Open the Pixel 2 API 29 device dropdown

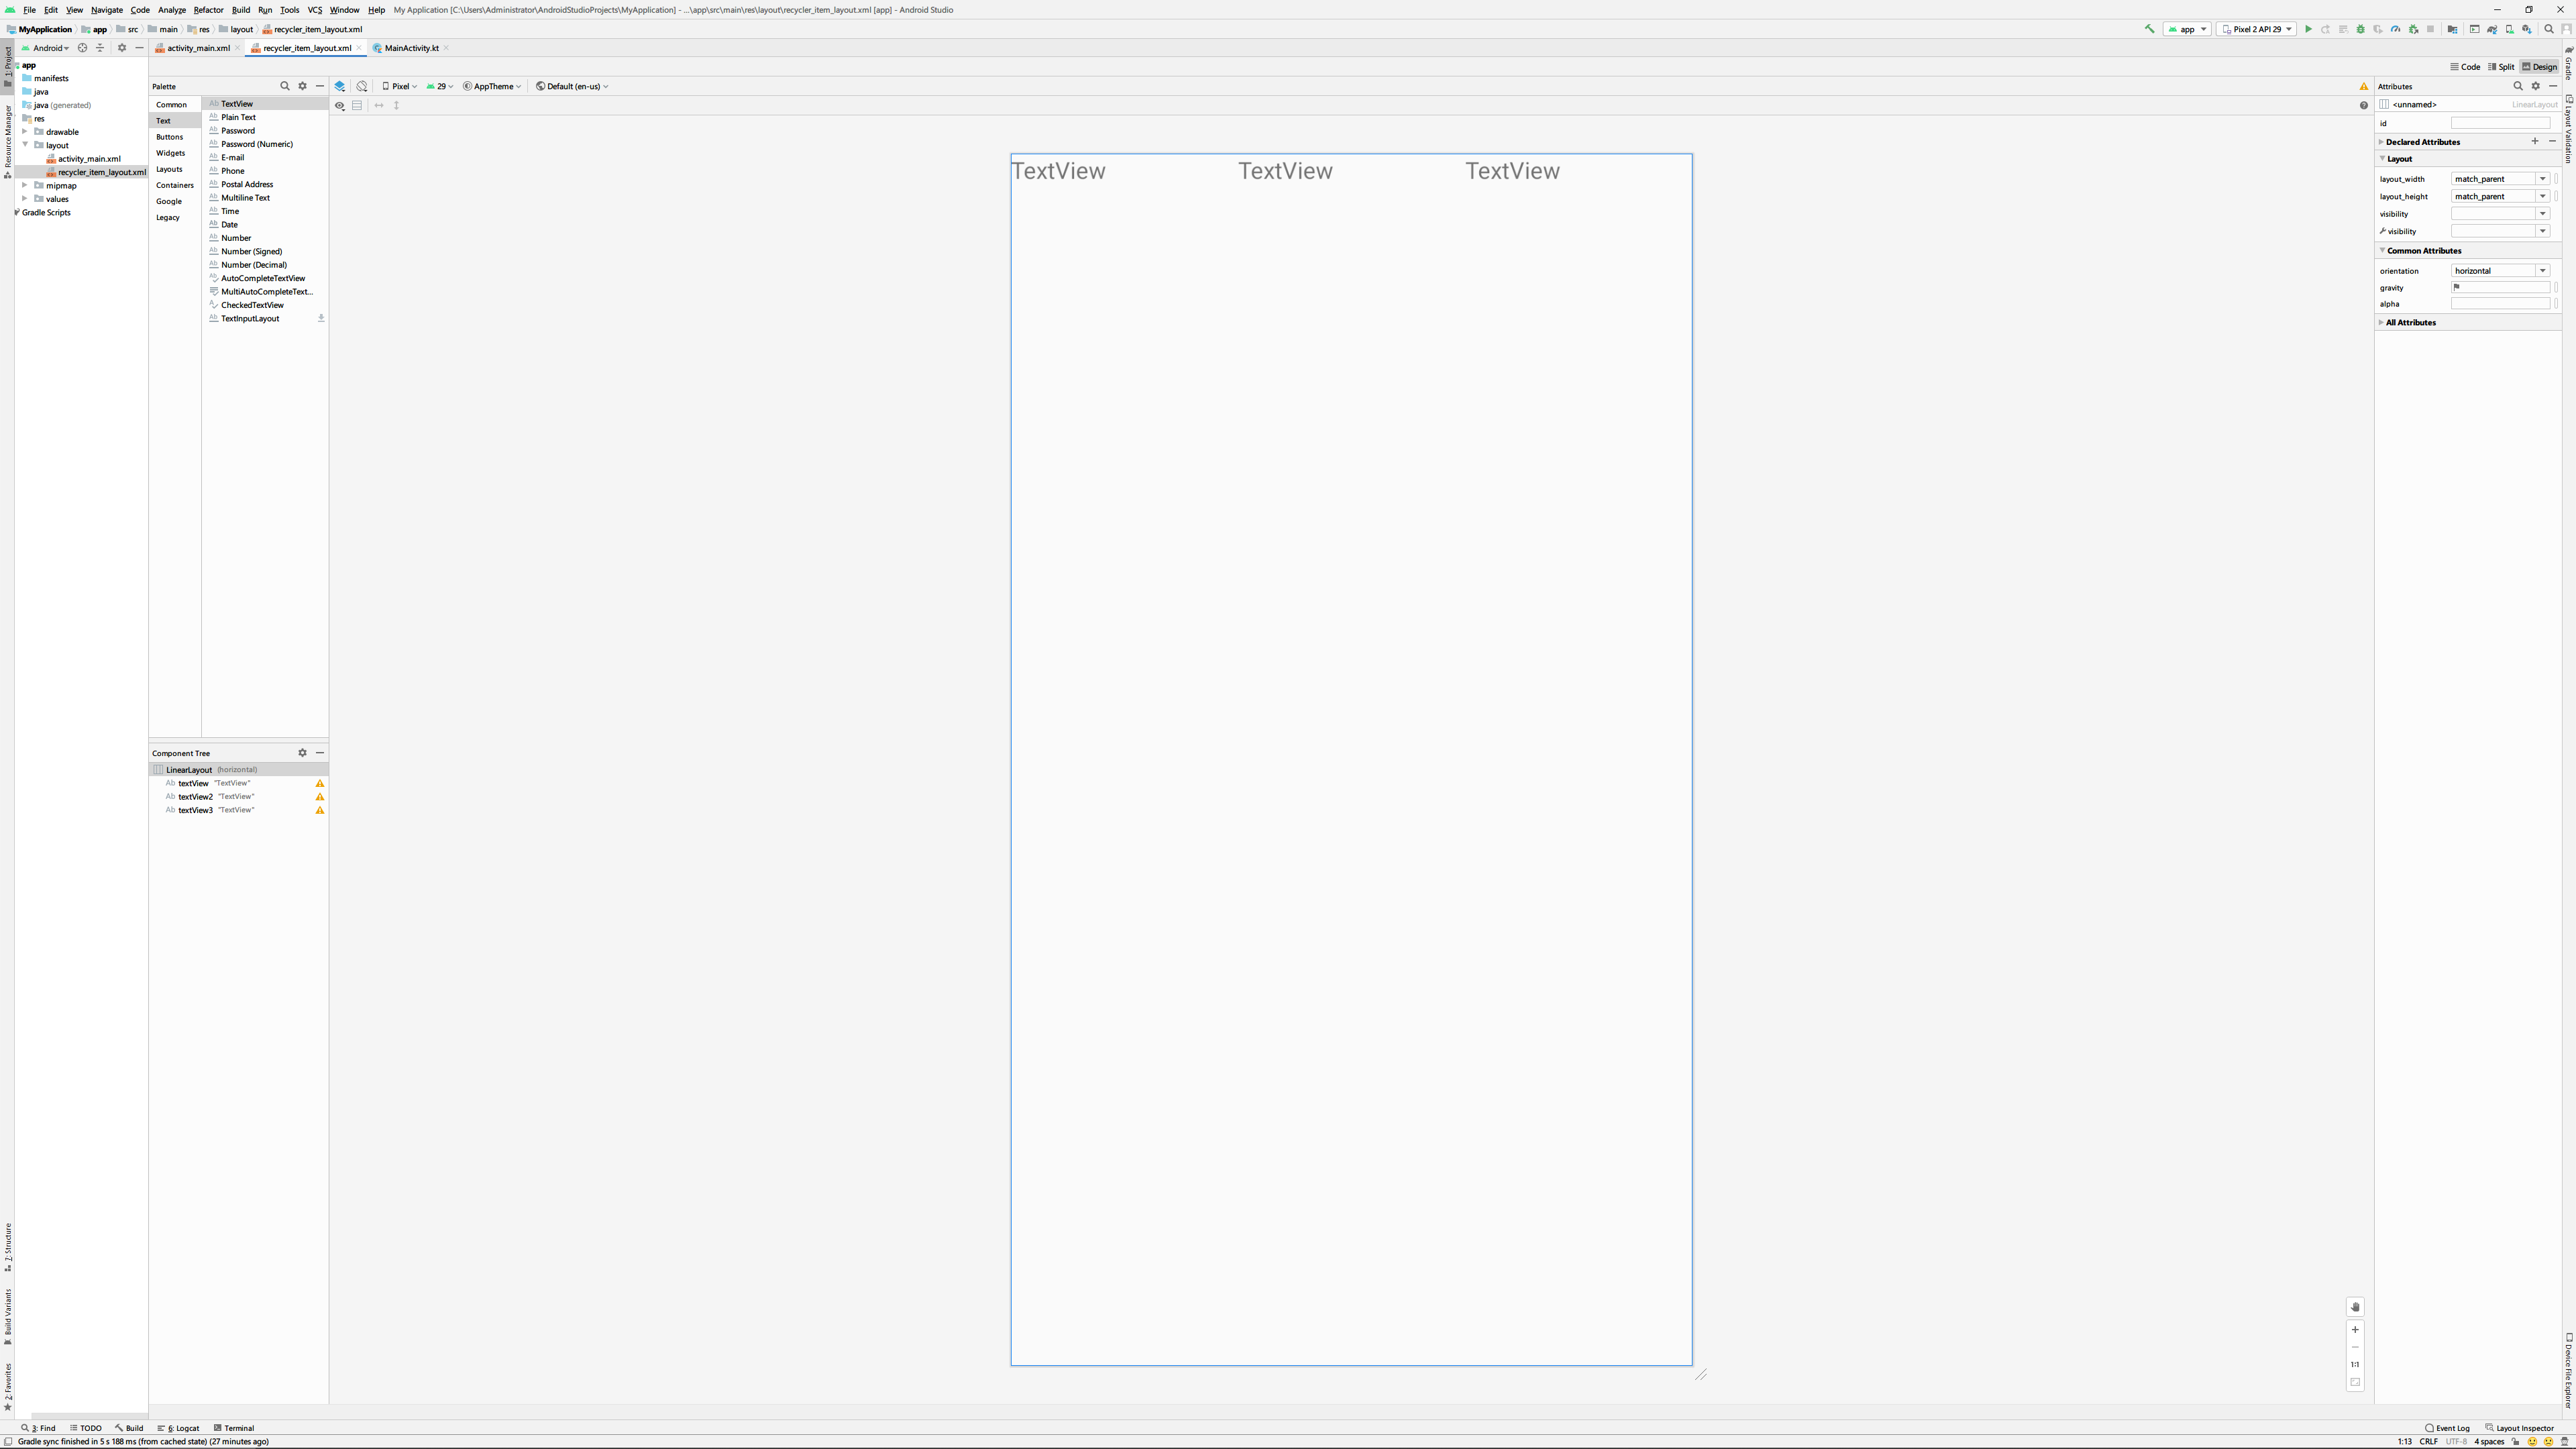[x=2257, y=29]
